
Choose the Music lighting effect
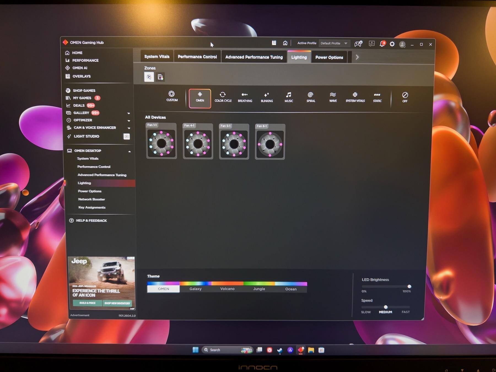pyautogui.click(x=289, y=98)
